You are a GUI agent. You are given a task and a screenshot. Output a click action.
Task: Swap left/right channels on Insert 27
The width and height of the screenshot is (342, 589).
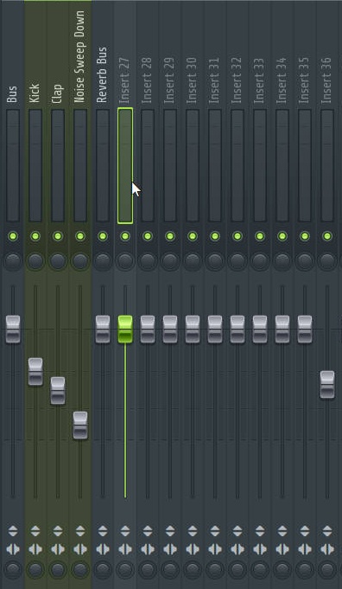click(x=125, y=549)
